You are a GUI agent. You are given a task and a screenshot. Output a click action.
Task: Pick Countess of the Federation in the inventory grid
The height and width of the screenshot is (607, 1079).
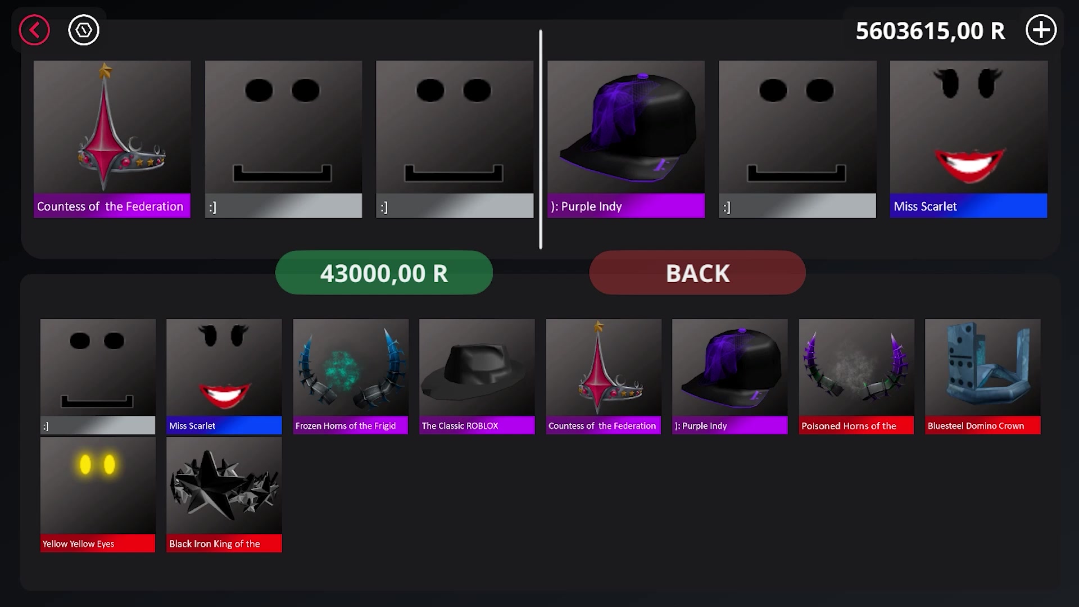[604, 377]
